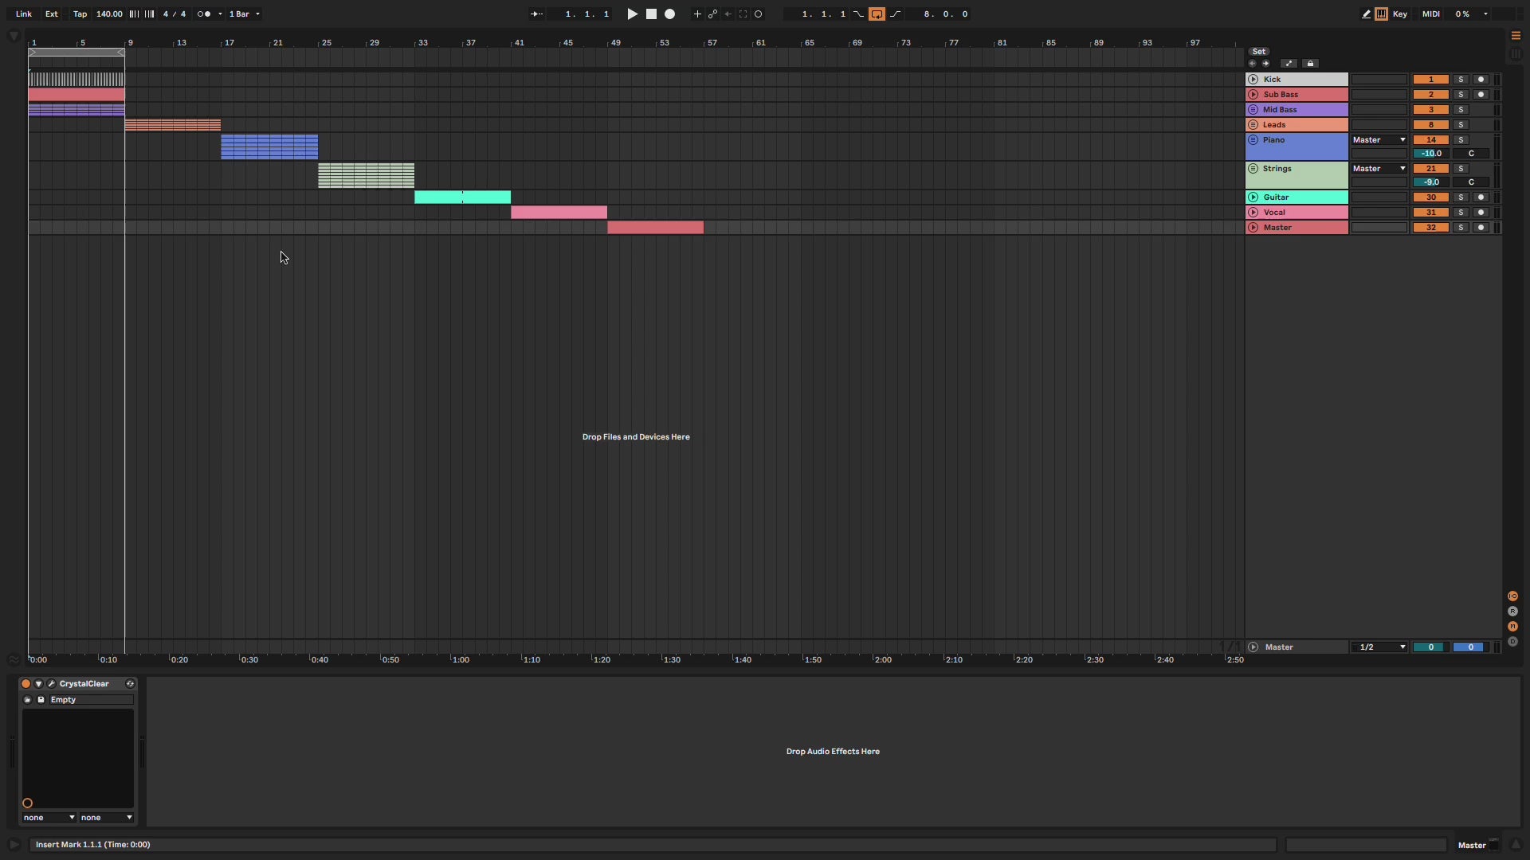Unfold CrystalClear device parameters triangle
The image size is (1530, 860).
pyautogui.click(x=38, y=684)
